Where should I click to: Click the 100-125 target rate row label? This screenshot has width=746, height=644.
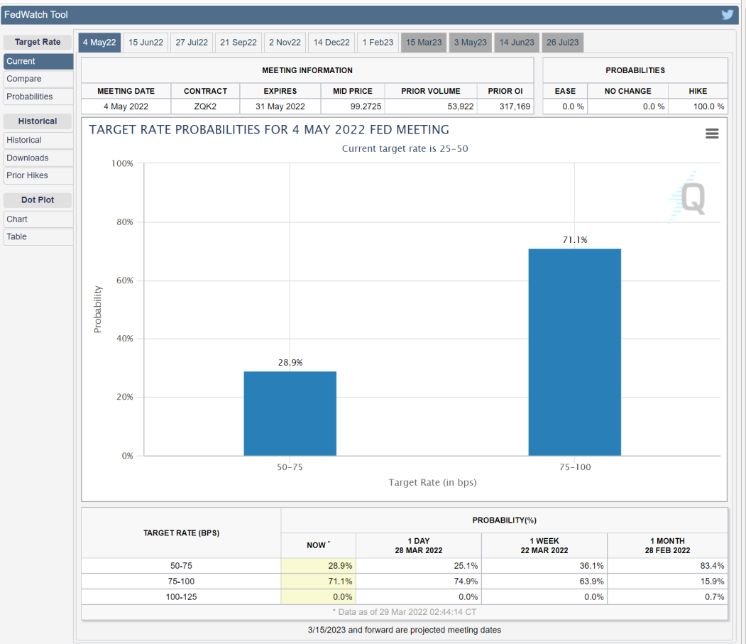pyautogui.click(x=181, y=597)
